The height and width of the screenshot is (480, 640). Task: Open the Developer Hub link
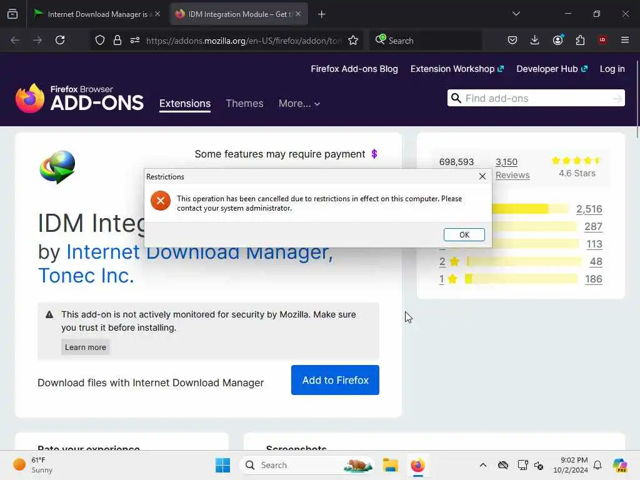point(552,69)
